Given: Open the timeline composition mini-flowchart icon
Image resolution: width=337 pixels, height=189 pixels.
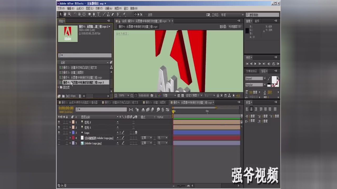Looking at the screenshot, I should [131, 110].
